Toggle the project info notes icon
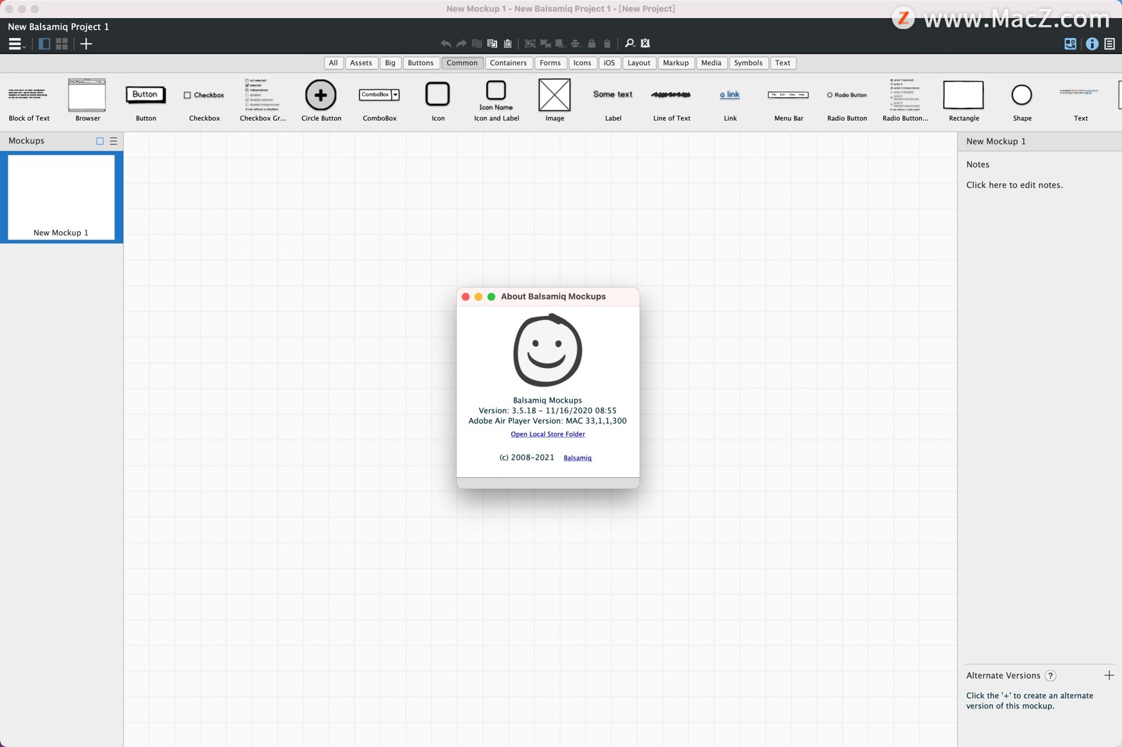Screen dimensions: 1122x747 point(1110,44)
